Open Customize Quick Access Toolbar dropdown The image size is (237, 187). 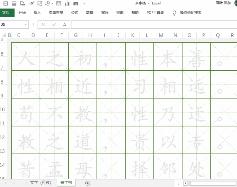point(84,3)
